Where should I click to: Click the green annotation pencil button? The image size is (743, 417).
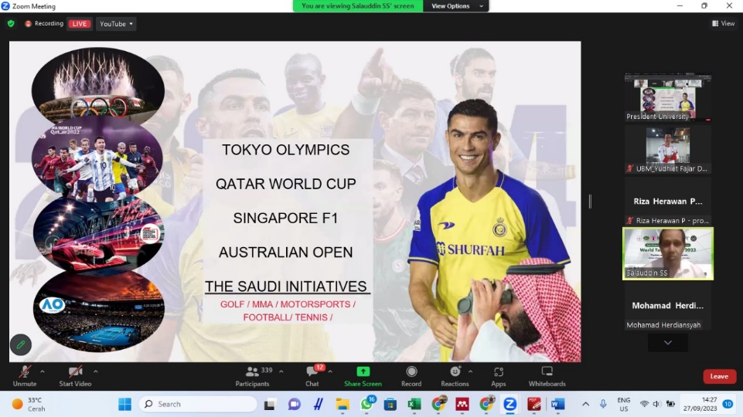21,344
